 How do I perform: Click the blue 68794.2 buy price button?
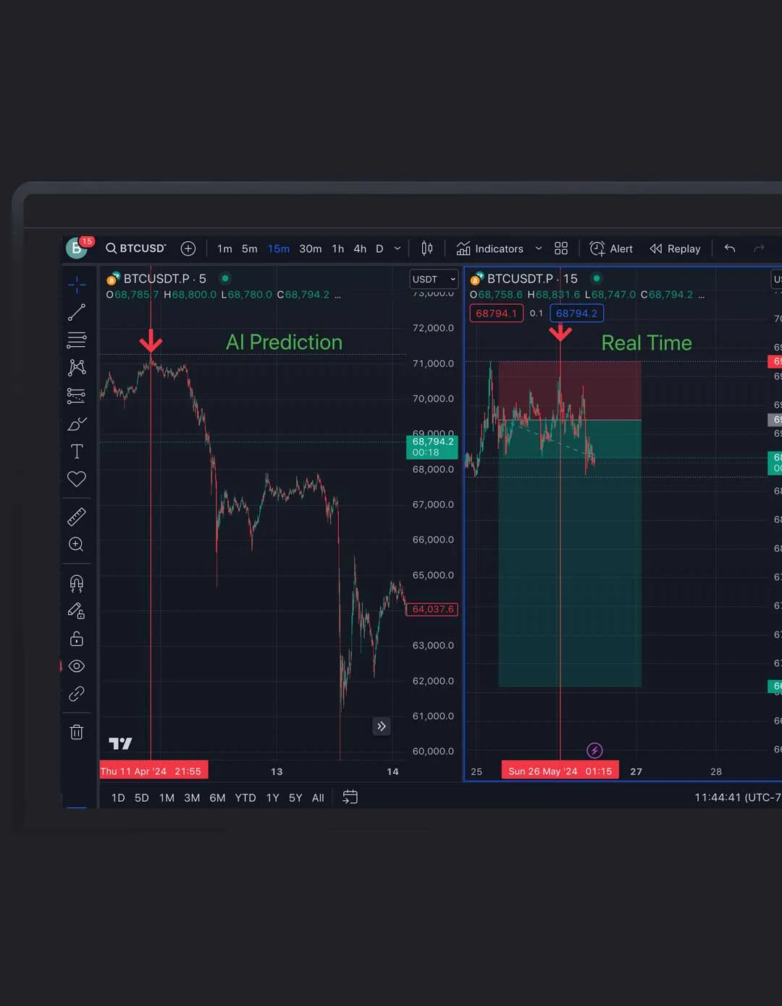point(576,313)
